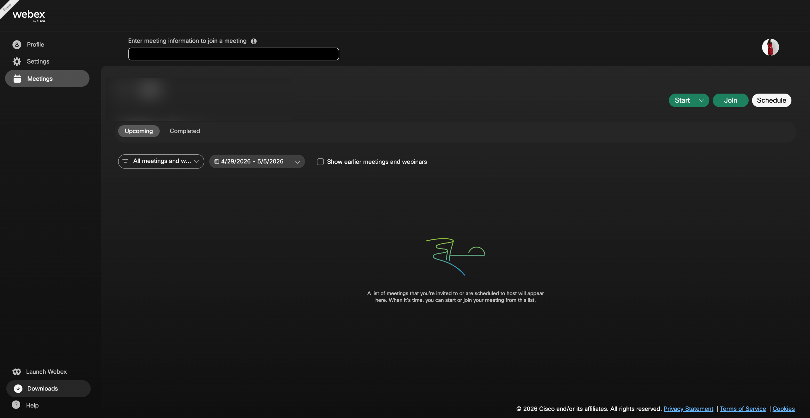Screen dimensions: 810x418
Task: Click the green Join button
Action: [731, 100]
